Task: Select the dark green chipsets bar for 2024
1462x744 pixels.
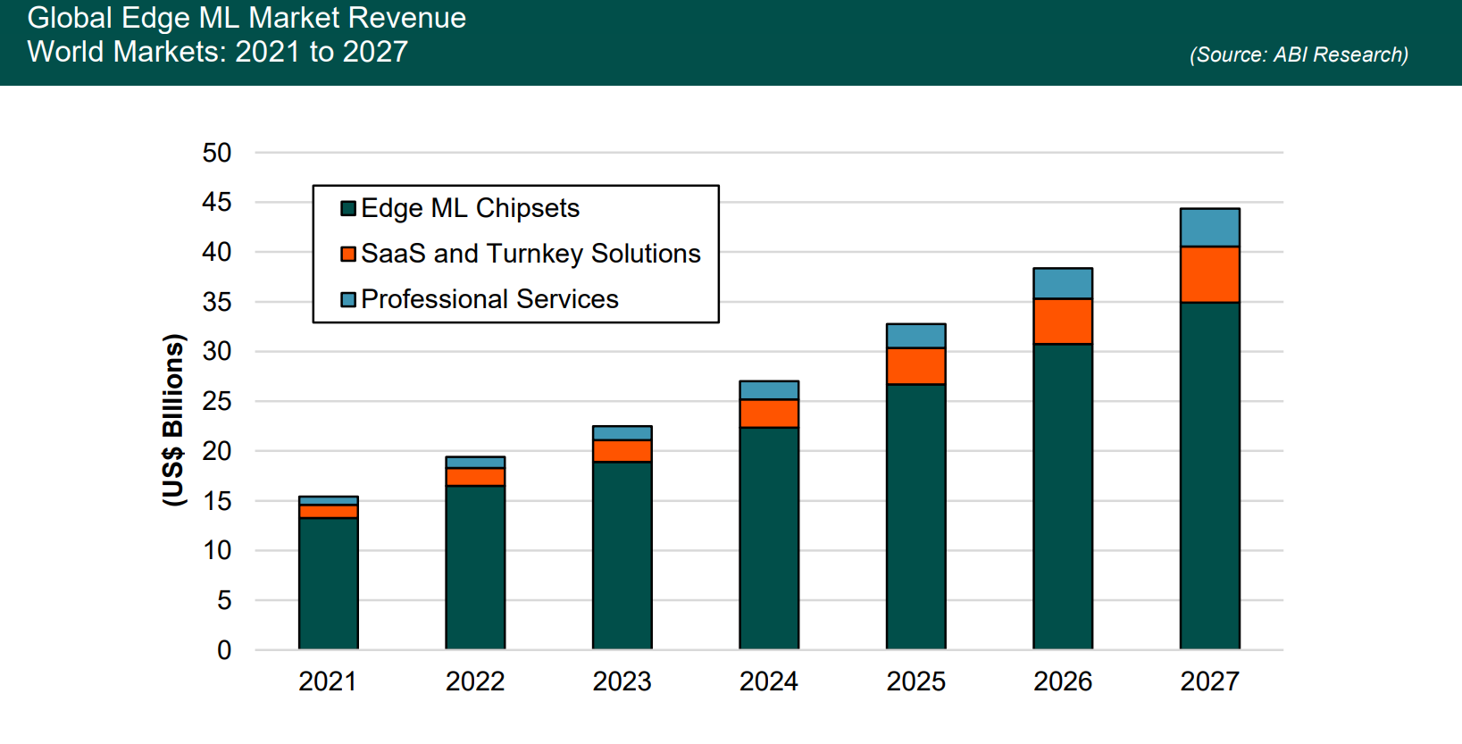Action: click(769, 538)
